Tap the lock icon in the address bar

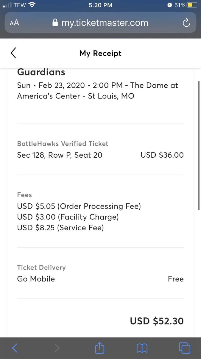pos(55,23)
